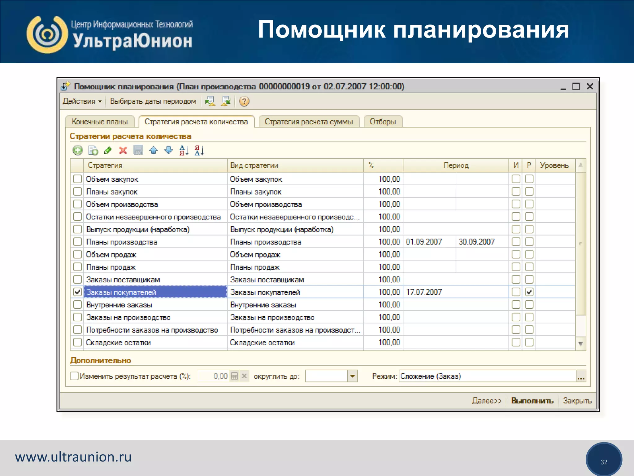
Task: Check the Планы продаж strategy checkbox
Action: click(x=77, y=267)
